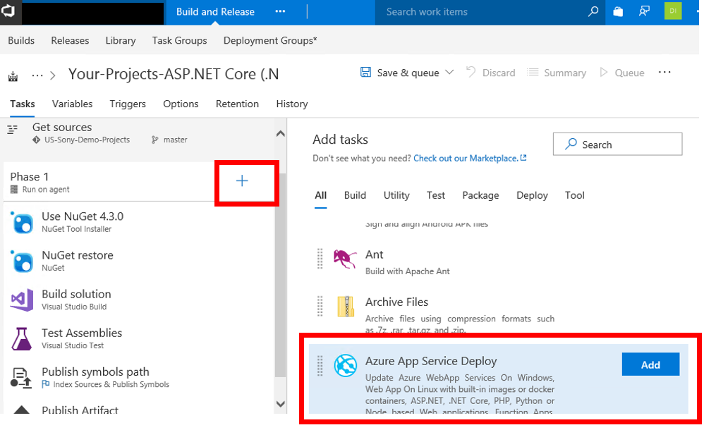Switch to the History tab
Image resolution: width=704 pixels, height=430 pixels.
coord(292,104)
